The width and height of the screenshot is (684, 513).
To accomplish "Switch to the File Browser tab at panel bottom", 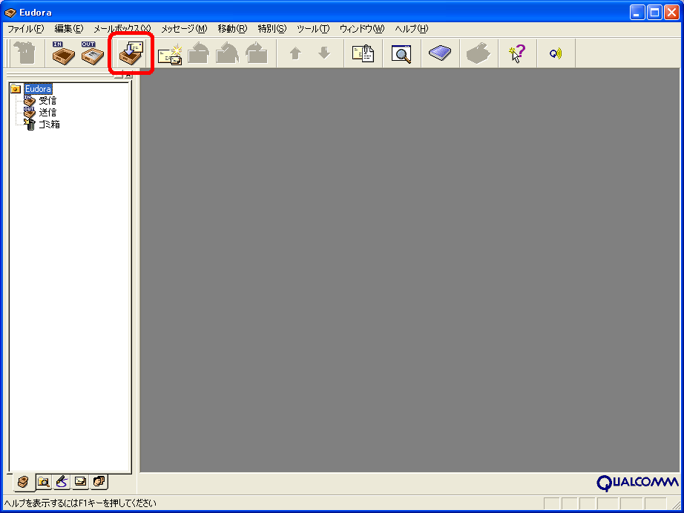I will pyautogui.click(x=44, y=482).
